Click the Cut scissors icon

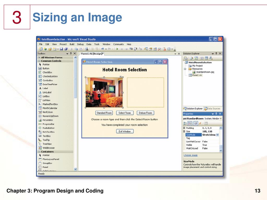coord(71,49)
